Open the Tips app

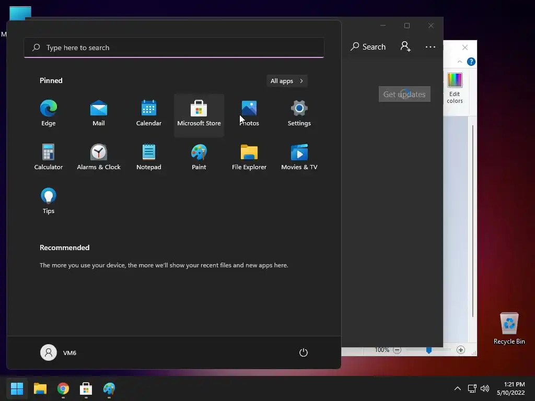pos(49,201)
